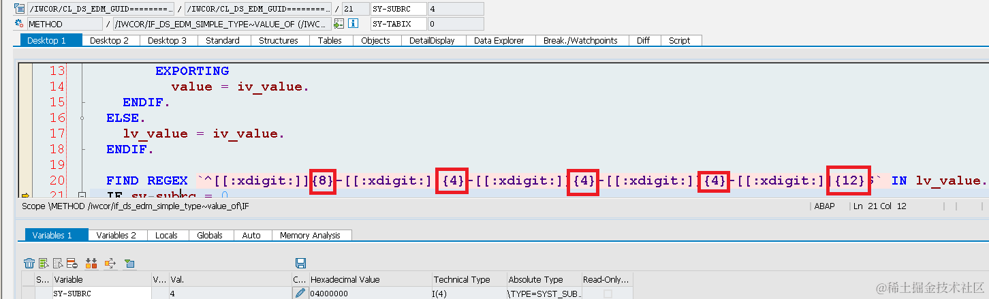Click the Val. column header
Viewport: 989px width, 299px height.
(230, 279)
